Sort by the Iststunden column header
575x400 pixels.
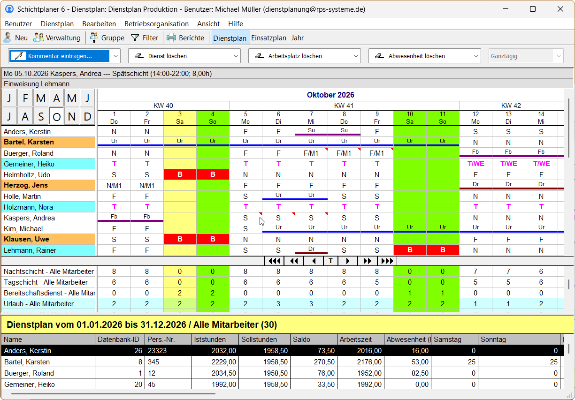click(215, 340)
